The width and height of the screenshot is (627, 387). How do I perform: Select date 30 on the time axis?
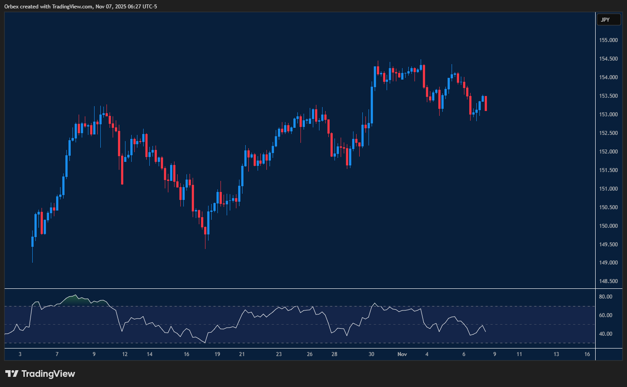371,354
